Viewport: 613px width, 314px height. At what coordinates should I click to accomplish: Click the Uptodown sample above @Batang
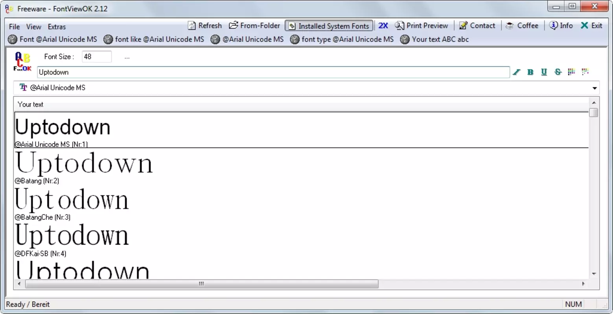click(84, 163)
